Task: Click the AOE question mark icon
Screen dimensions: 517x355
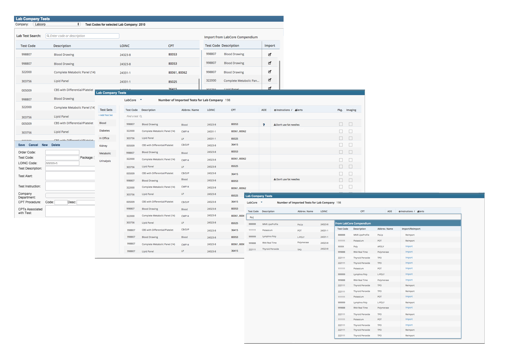Action: coord(264,125)
